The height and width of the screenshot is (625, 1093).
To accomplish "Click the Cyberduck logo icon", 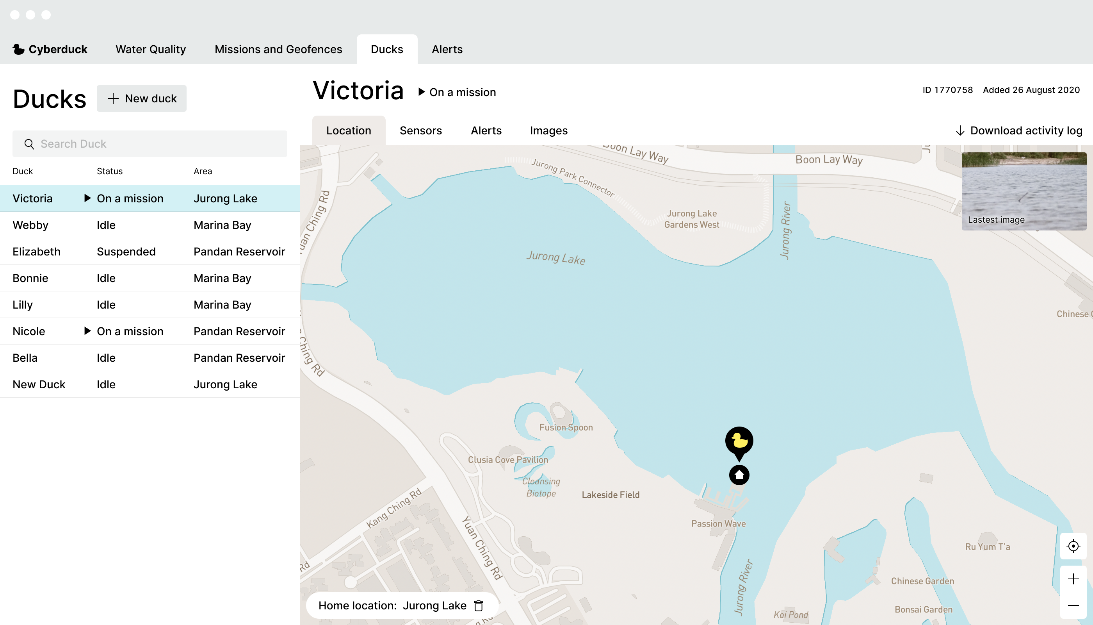I will pos(18,49).
